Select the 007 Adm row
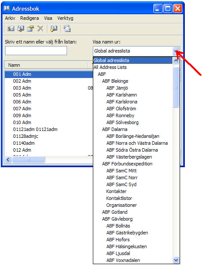This screenshot has height=265, width=202. [49, 109]
